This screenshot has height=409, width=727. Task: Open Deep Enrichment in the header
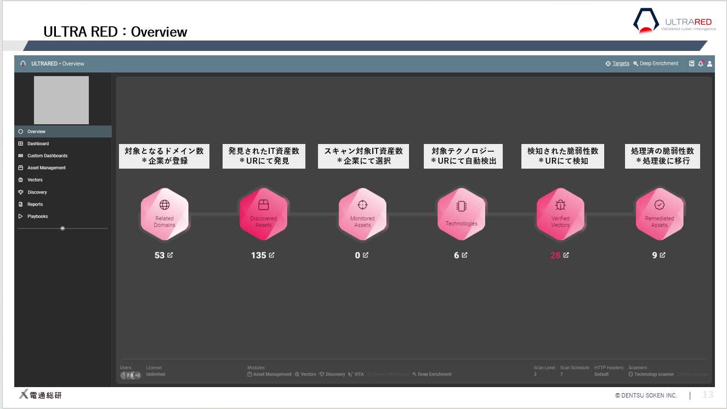[x=656, y=64]
